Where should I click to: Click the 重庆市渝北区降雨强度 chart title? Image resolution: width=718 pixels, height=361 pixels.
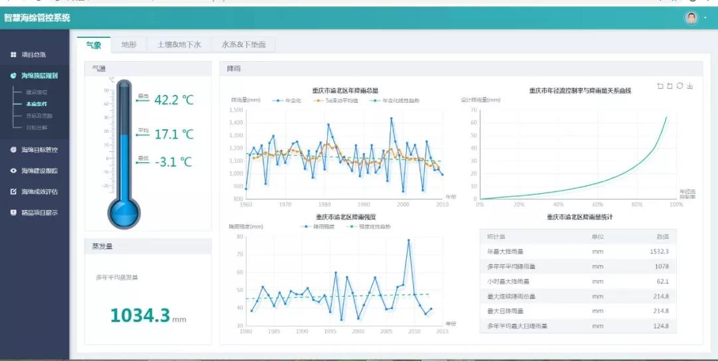(x=346, y=216)
